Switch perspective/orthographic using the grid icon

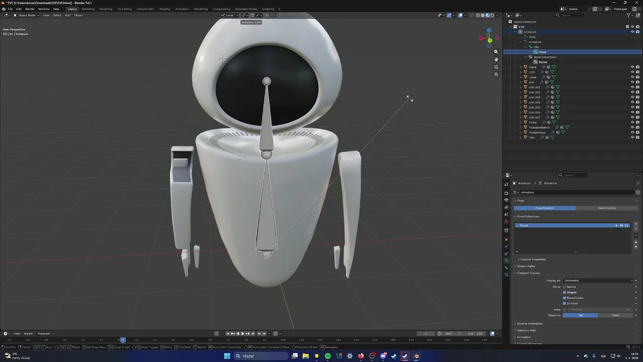point(496,74)
